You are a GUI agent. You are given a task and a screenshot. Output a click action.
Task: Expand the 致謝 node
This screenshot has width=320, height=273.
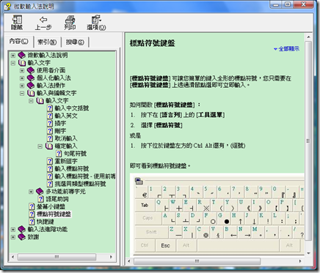pyautogui.click(x=13, y=237)
